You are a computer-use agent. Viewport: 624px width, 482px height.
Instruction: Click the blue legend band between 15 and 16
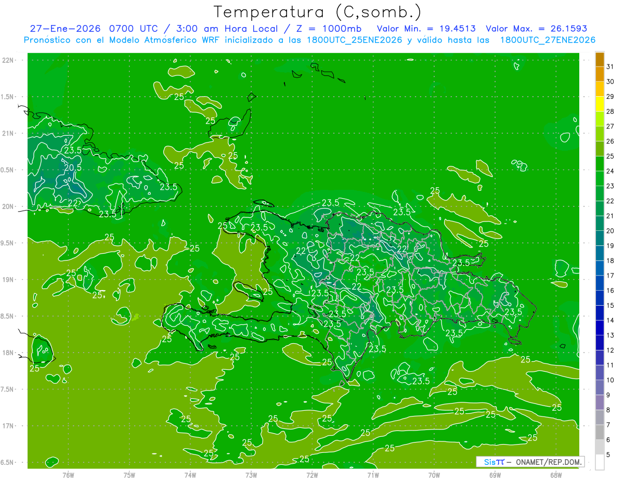pos(600,298)
